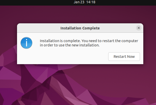Click the top bar's empty left side
The width and height of the screenshot is (156, 105).
(x=25, y=2)
